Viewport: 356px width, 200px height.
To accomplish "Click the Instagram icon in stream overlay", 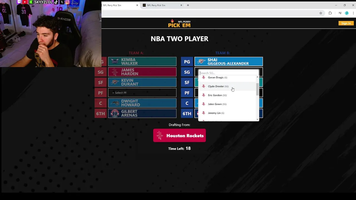I will (67, 2).
